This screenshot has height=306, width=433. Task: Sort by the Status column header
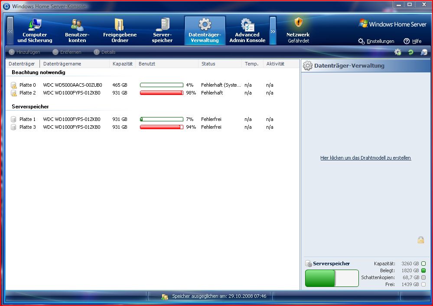click(x=220, y=64)
